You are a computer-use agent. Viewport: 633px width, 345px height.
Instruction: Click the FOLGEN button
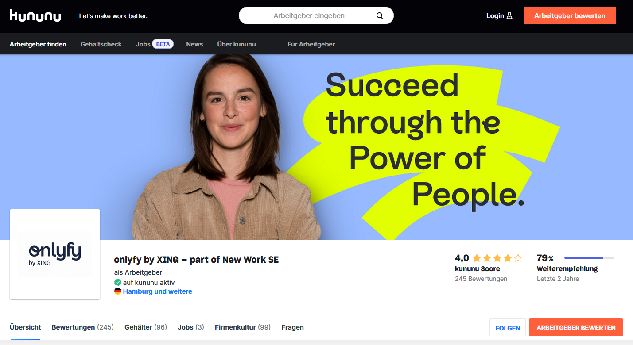point(508,328)
